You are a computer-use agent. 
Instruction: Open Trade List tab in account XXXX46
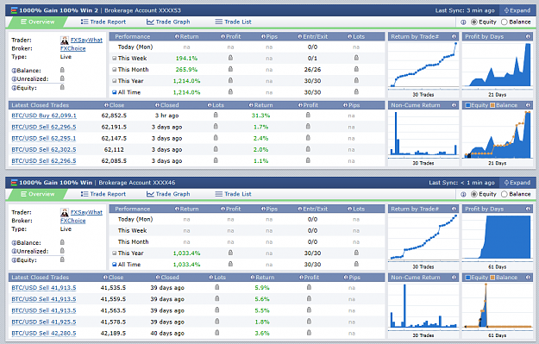click(234, 194)
